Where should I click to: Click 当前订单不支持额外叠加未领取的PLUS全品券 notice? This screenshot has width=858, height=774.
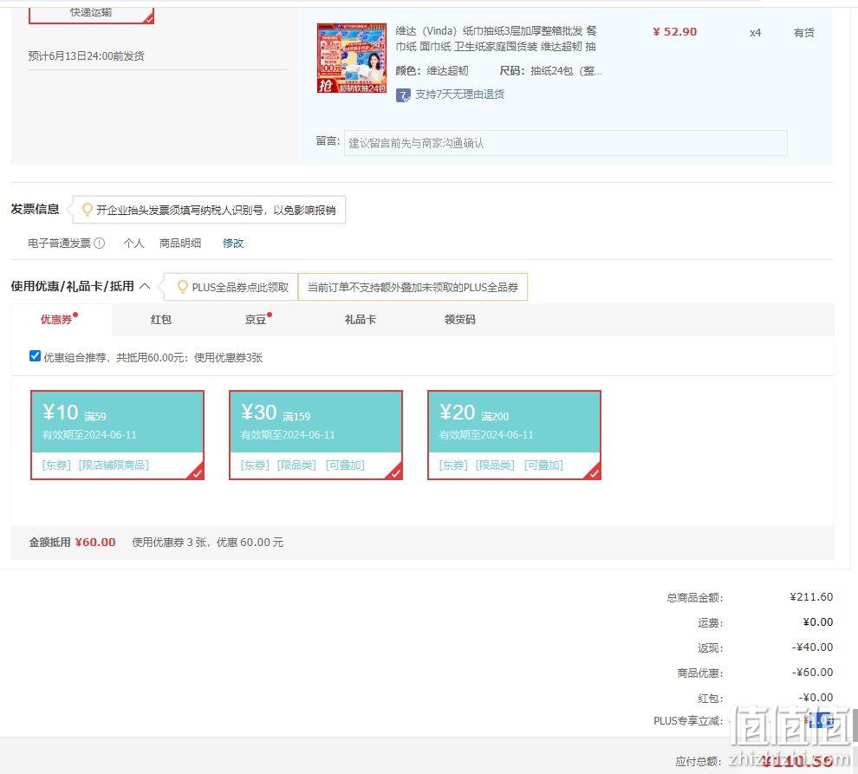413,287
